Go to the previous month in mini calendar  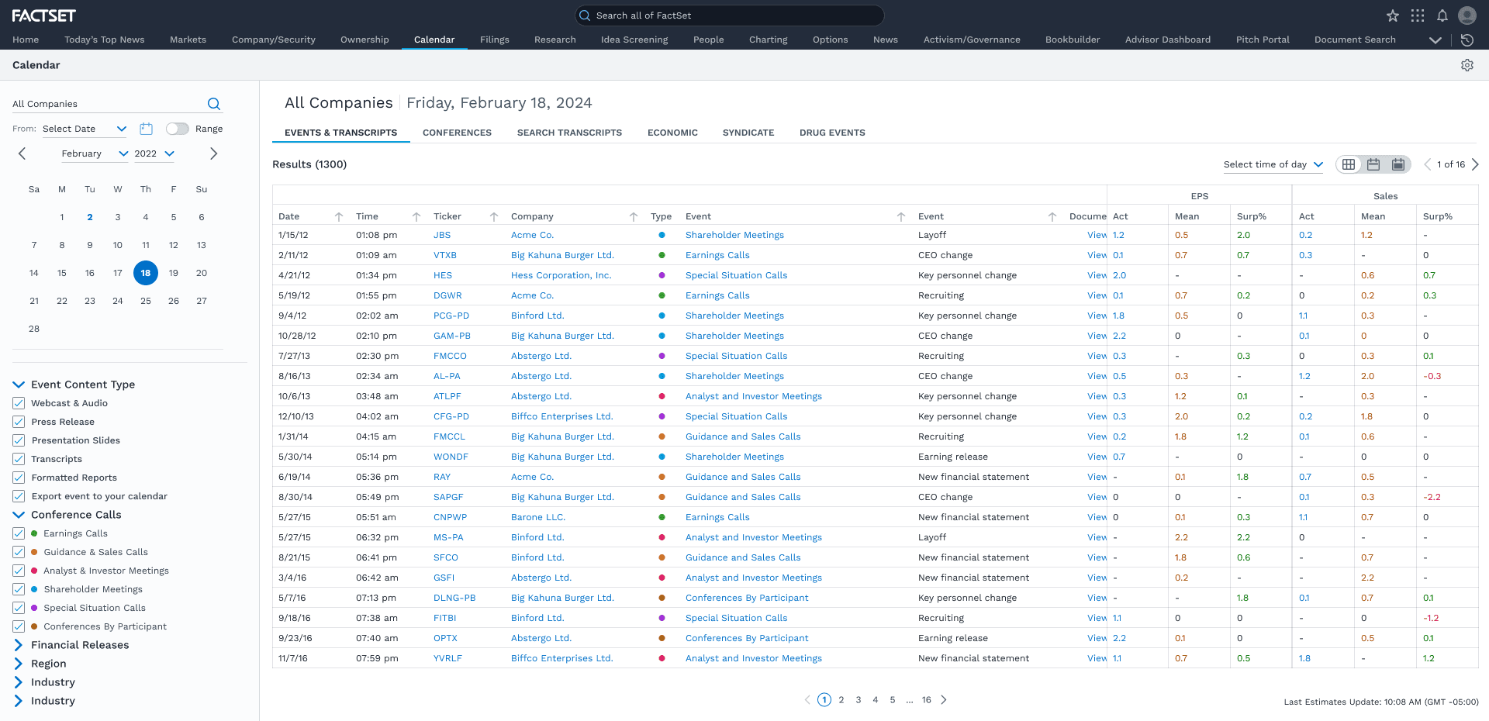[x=22, y=154]
